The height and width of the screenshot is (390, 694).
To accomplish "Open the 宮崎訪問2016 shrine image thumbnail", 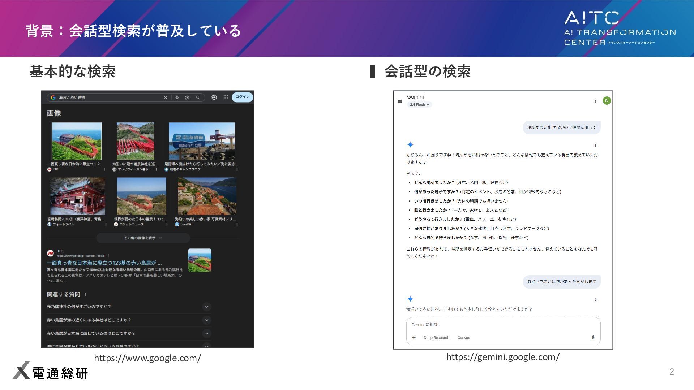I will [x=78, y=196].
